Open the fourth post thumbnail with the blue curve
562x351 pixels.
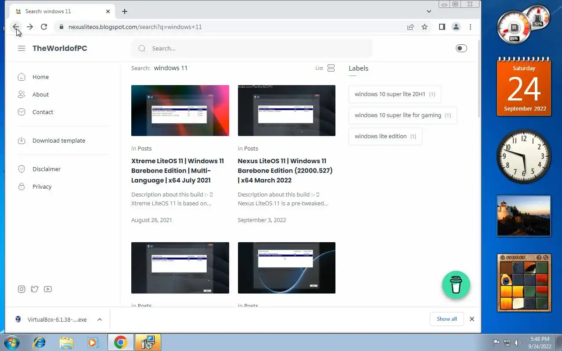click(287, 268)
